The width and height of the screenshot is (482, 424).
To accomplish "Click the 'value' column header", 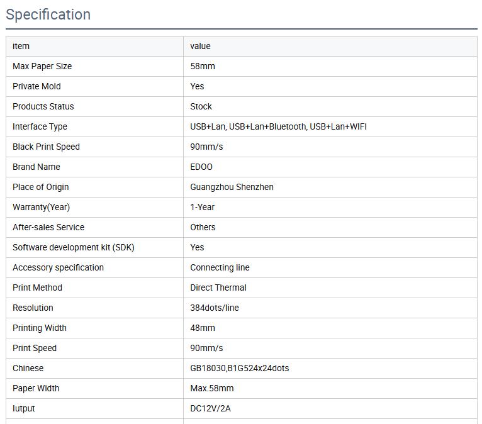I will 200,46.
